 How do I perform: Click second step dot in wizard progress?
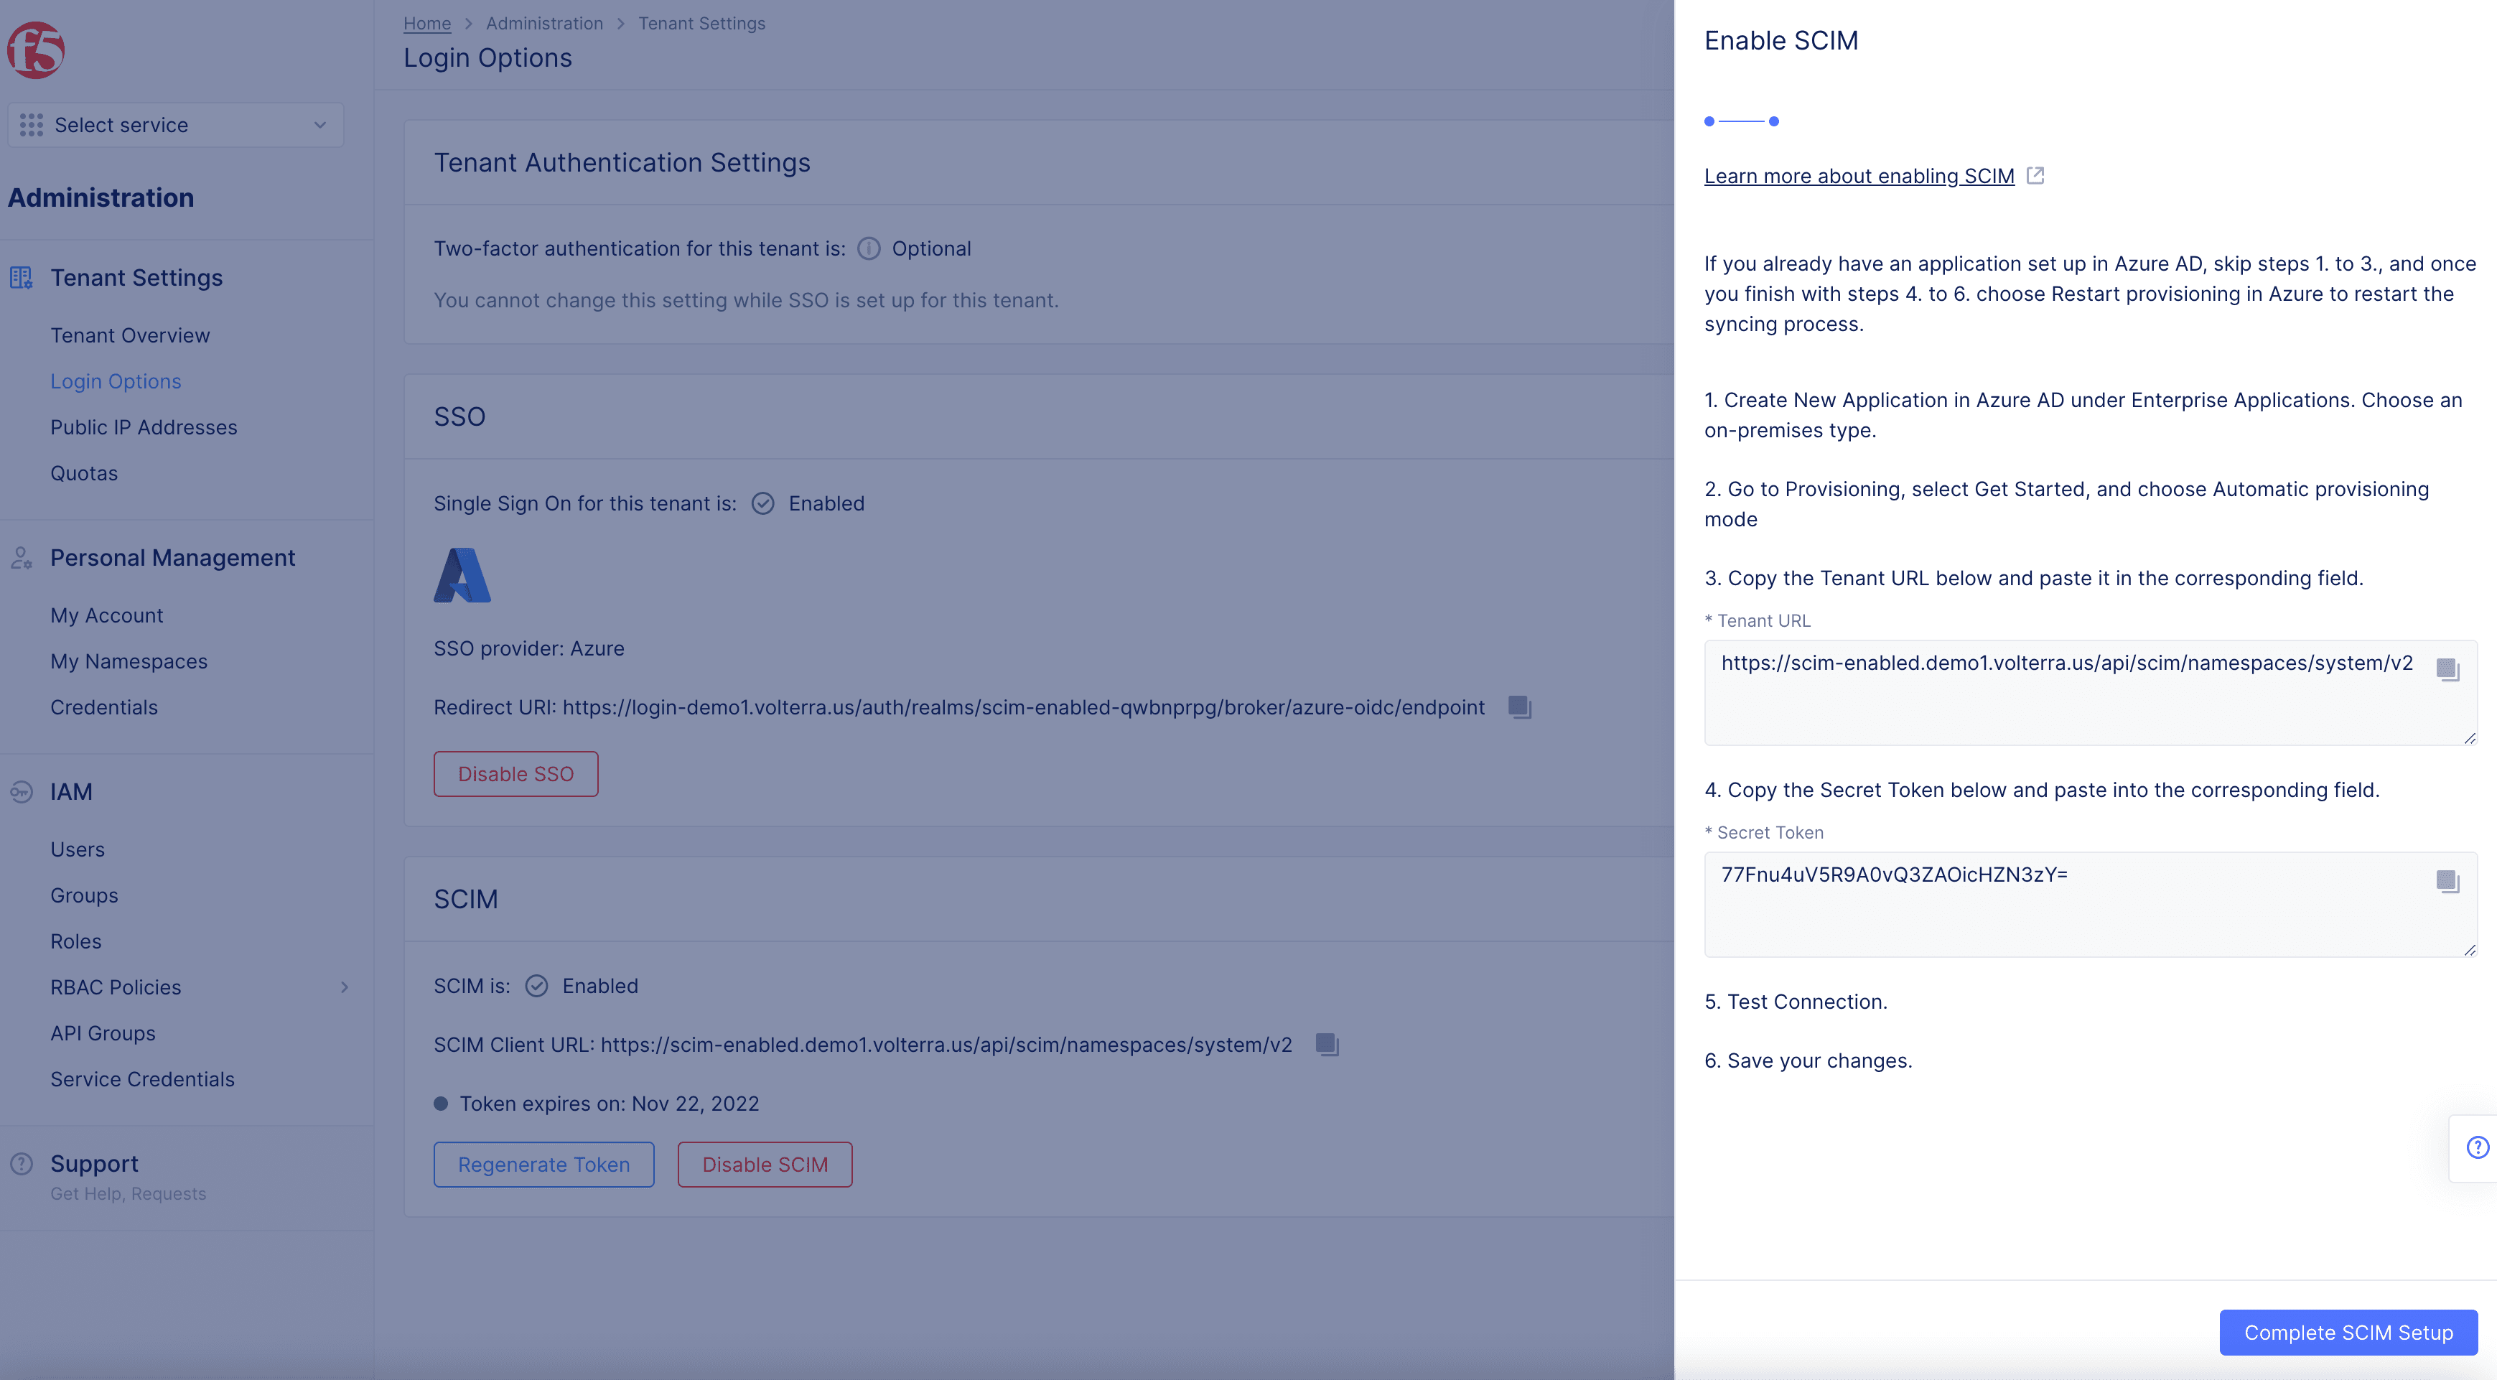(1774, 121)
